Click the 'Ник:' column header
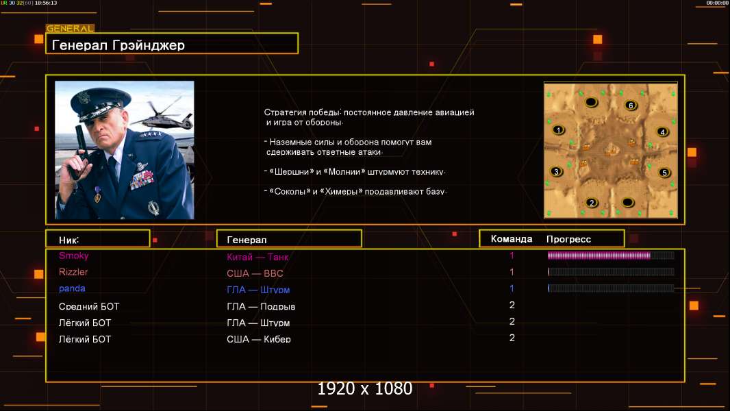730x411 pixels. [98, 239]
